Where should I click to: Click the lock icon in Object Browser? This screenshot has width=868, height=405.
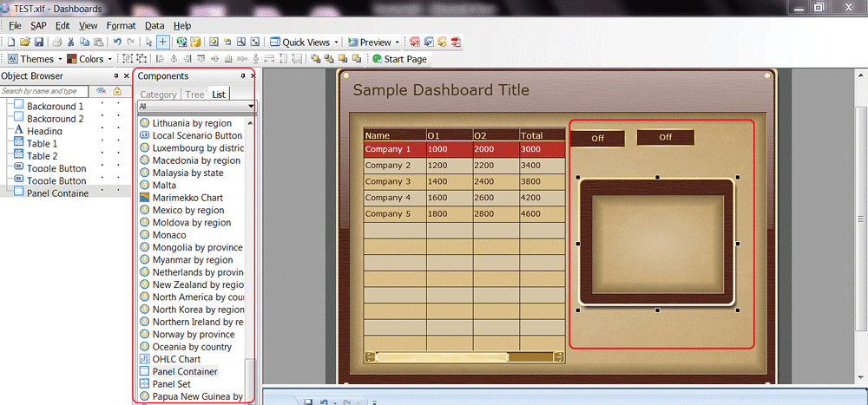pyautogui.click(x=116, y=91)
